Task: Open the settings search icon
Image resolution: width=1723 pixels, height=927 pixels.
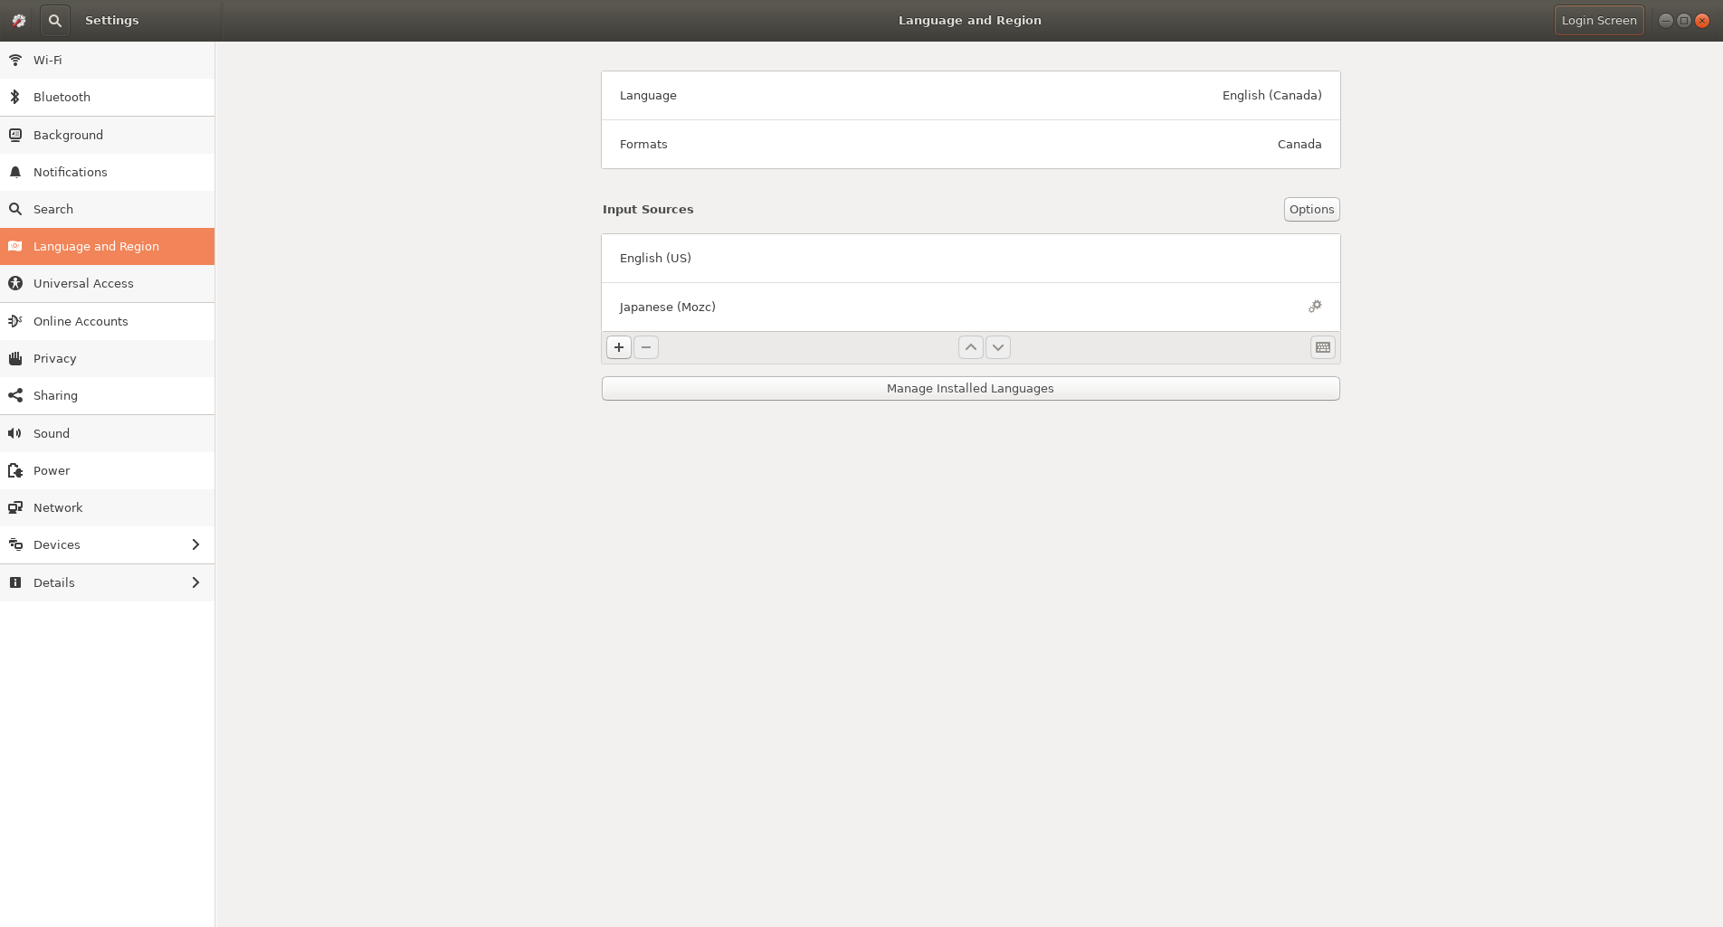Action: [x=54, y=20]
